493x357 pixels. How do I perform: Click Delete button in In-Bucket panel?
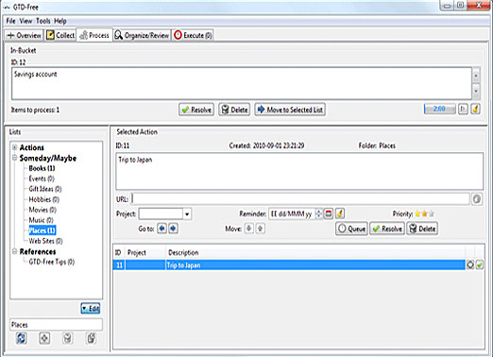pos(234,110)
